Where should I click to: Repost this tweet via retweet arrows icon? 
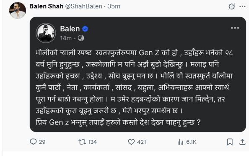point(82,142)
